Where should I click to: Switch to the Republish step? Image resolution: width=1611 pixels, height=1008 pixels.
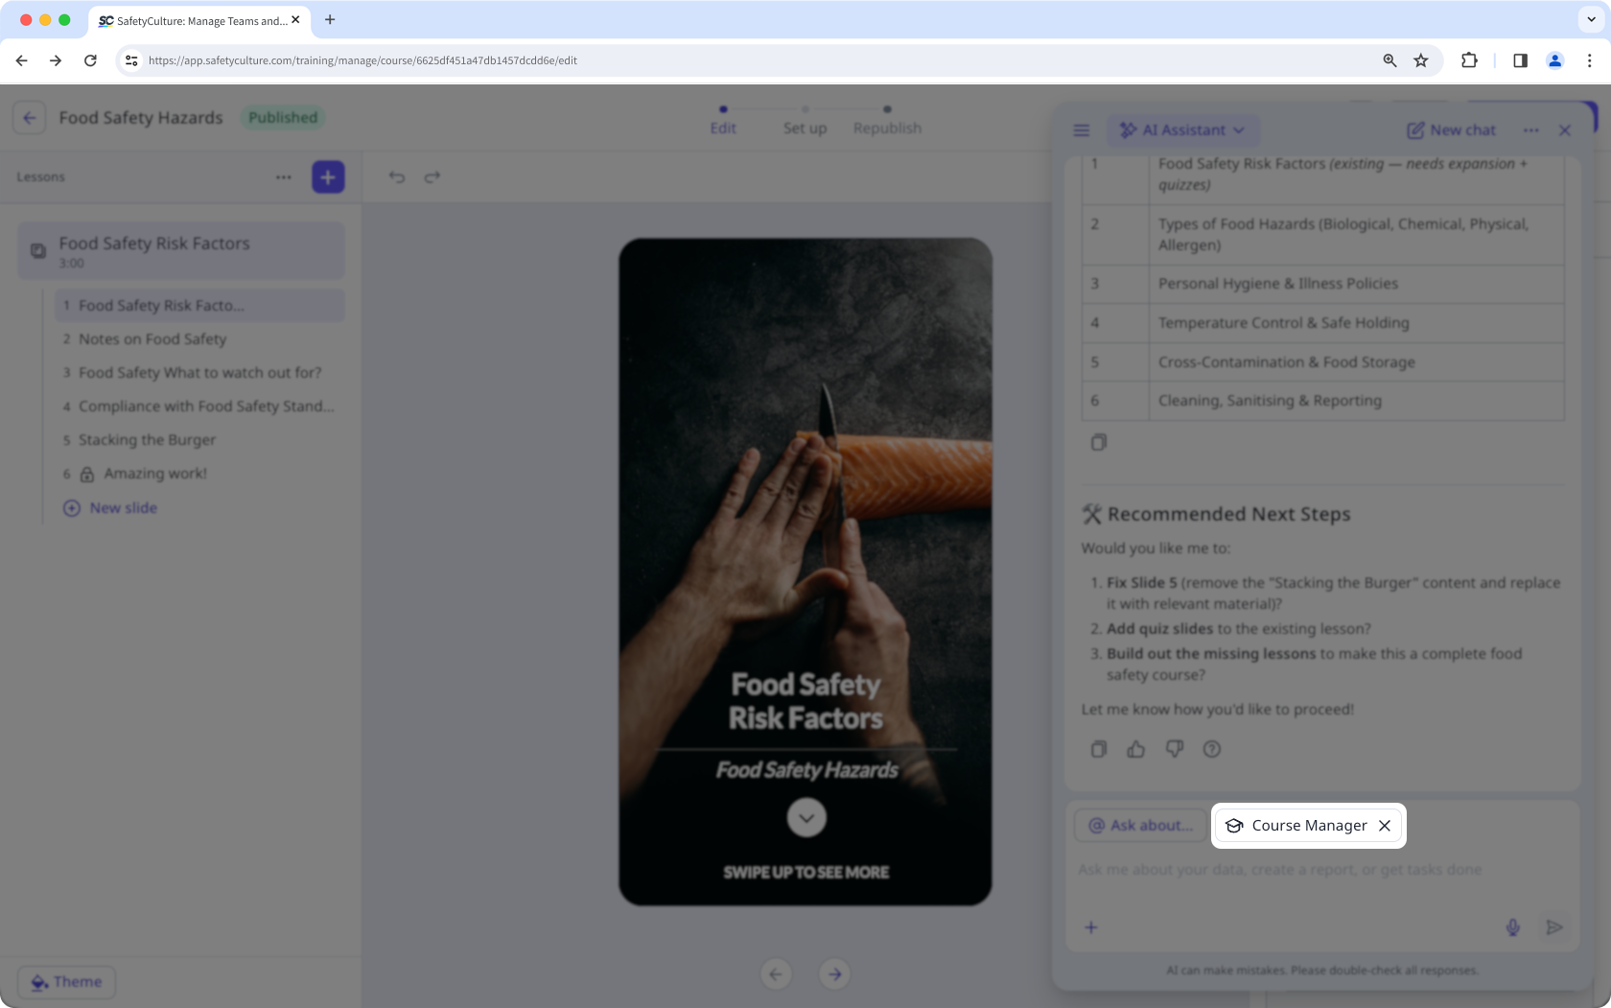pyautogui.click(x=887, y=122)
